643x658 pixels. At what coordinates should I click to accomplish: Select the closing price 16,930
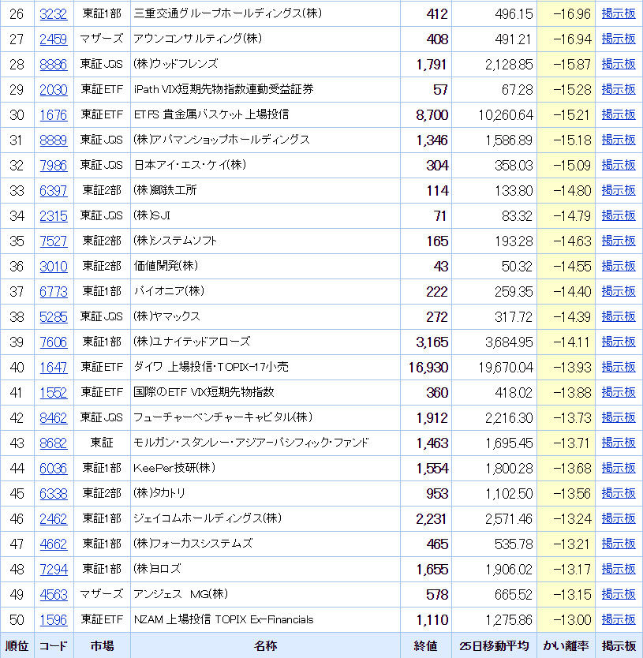pyautogui.click(x=428, y=368)
